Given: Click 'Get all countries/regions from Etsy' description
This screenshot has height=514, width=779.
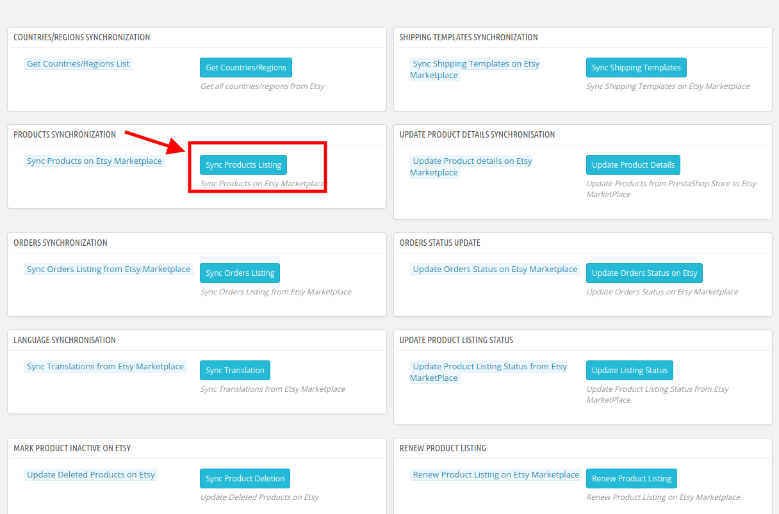Looking at the screenshot, I should pyautogui.click(x=263, y=86).
